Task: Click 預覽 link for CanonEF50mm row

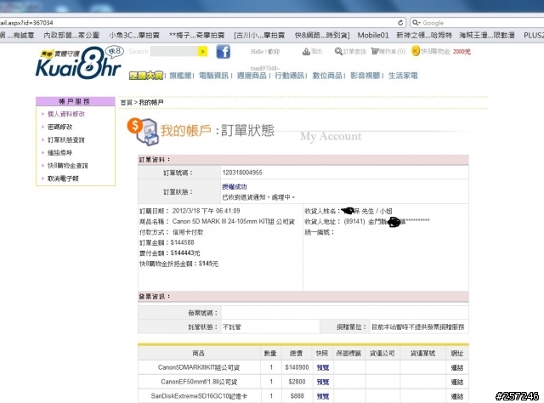Action: pyautogui.click(x=323, y=382)
